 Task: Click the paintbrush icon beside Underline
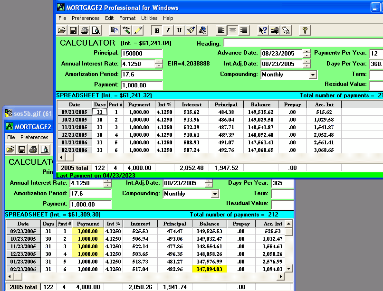pos(191,30)
